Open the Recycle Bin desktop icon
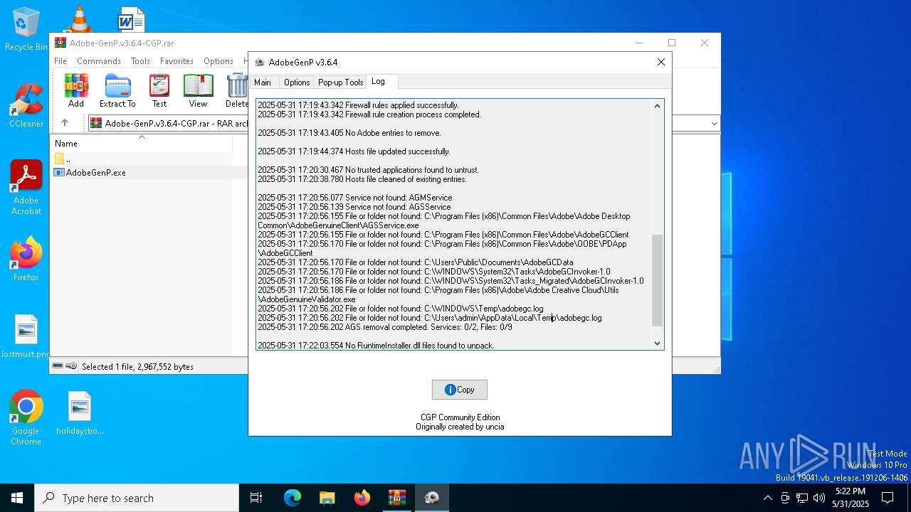Screen dimensions: 911x512 tap(26, 28)
